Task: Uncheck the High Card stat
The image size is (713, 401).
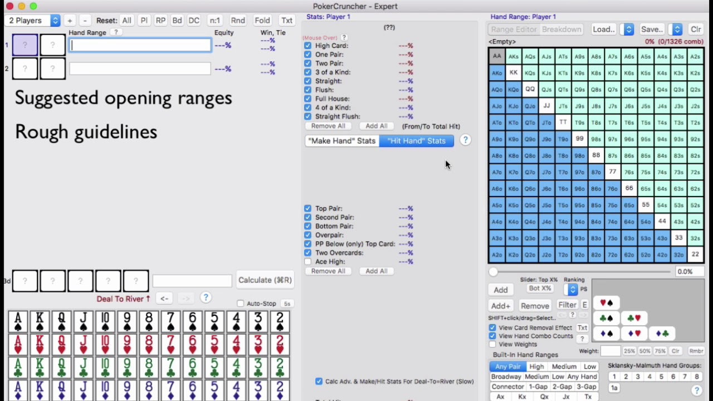Action: (x=307, y=46)
